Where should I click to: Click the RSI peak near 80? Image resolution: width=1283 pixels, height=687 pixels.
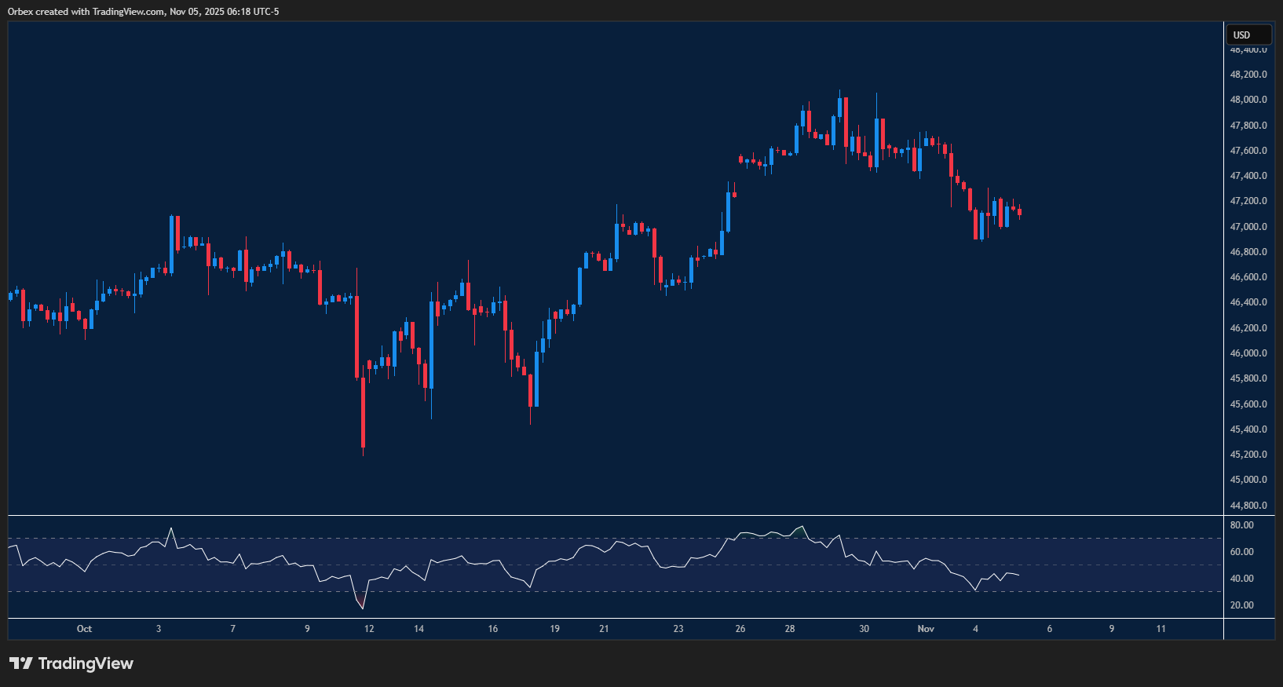(x=802, y=527)
